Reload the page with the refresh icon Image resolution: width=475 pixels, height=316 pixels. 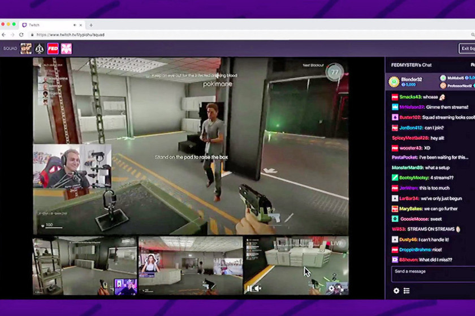click(x=21, y=35)
